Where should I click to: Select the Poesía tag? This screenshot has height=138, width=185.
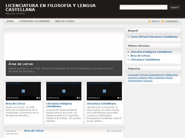(x=169, y=78)
